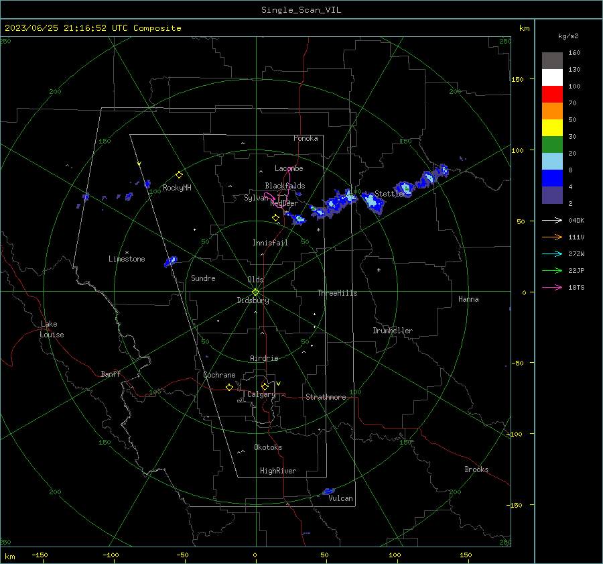Image resolution: width=603 pixels, height=564 pixels.
Task: Click the Stettler town label
Action: (x=389, y=194)
